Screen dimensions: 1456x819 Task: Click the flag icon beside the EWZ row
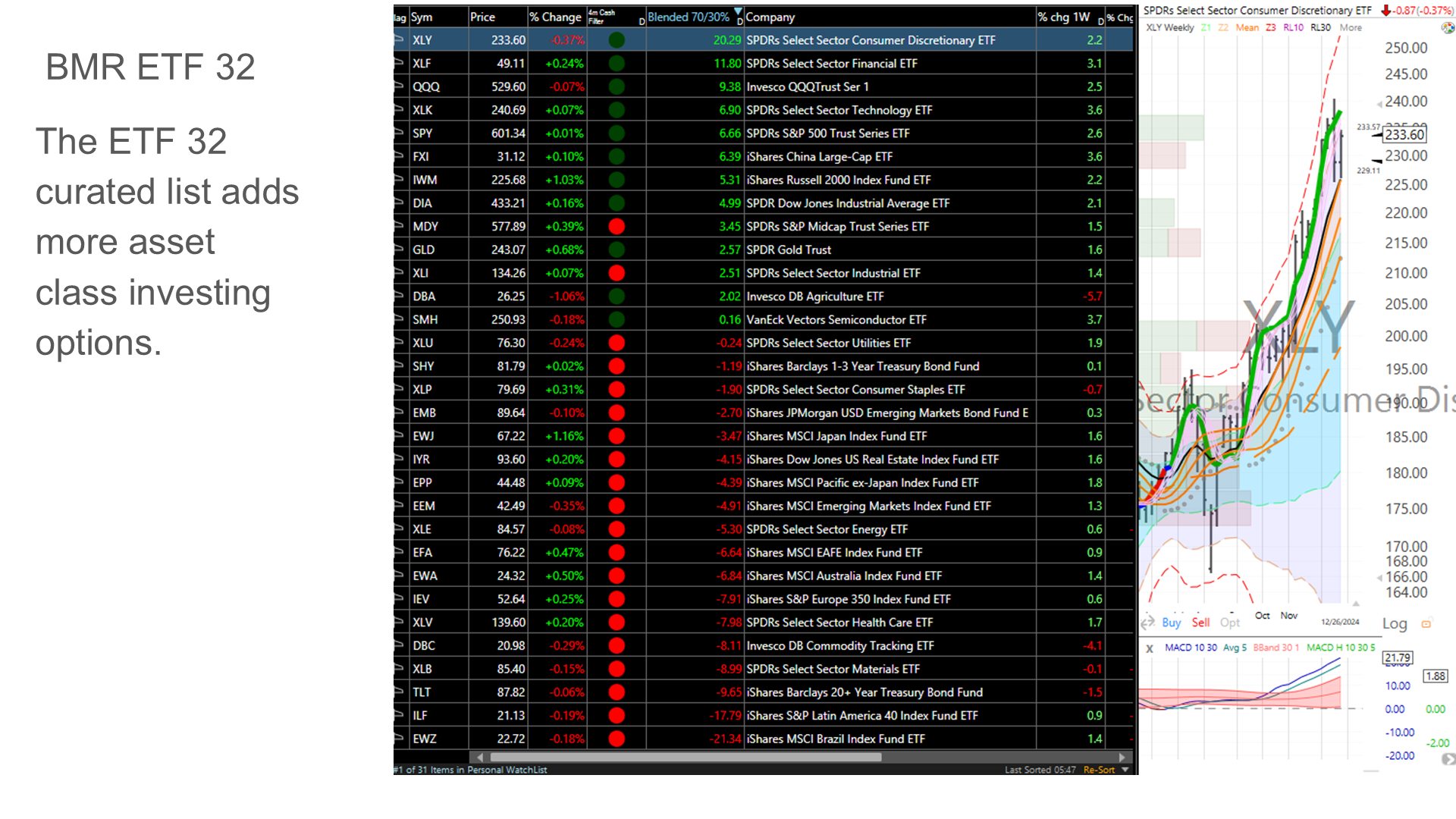point(397,738)
